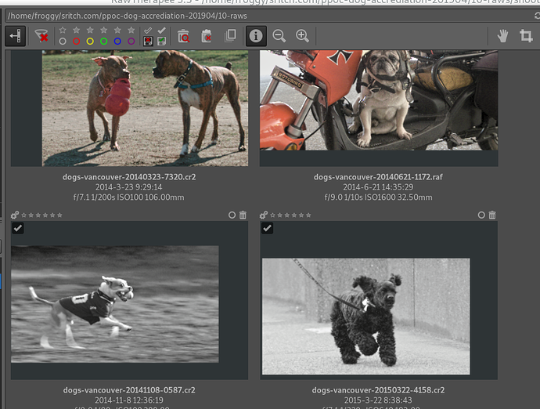The width and height of the screenshot is (540, 409).
Task: Set color label circle on 0587.cr2
Action: (x=232, y=215)
